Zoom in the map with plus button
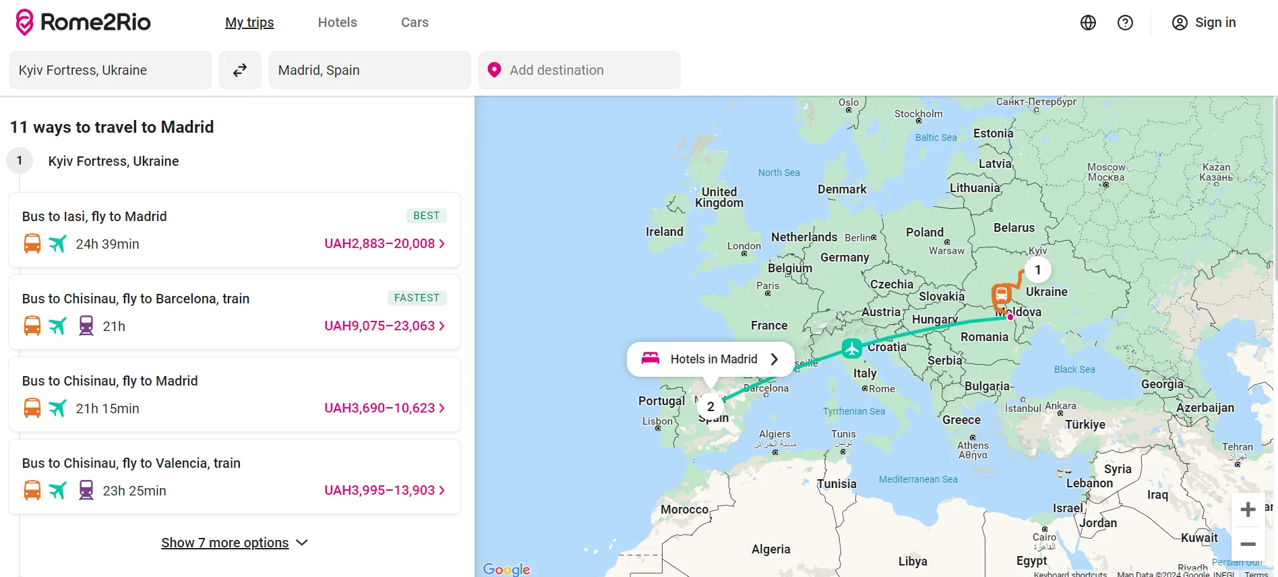The width and height of the screenshot is (1278, 577). 1248,510
